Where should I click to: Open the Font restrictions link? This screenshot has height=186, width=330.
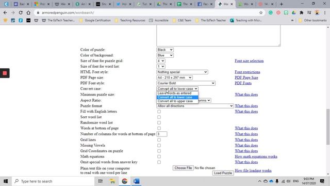tap(247, 72)
